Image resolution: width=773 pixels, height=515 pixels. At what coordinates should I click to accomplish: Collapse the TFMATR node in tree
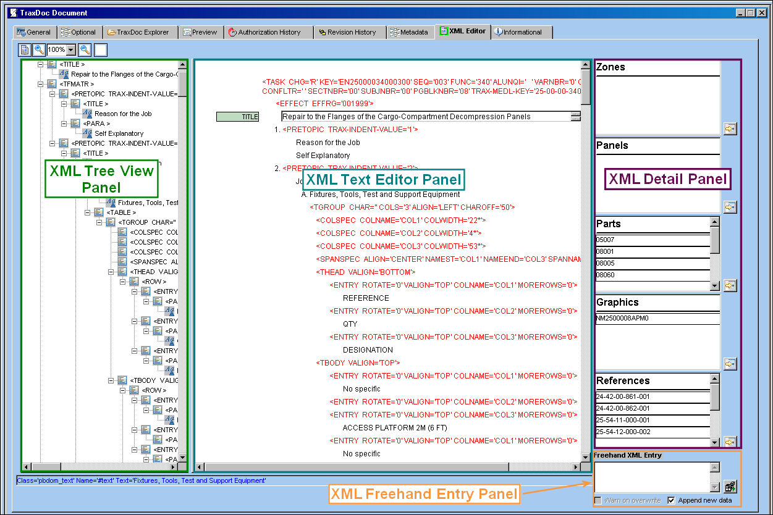[41, 84]
